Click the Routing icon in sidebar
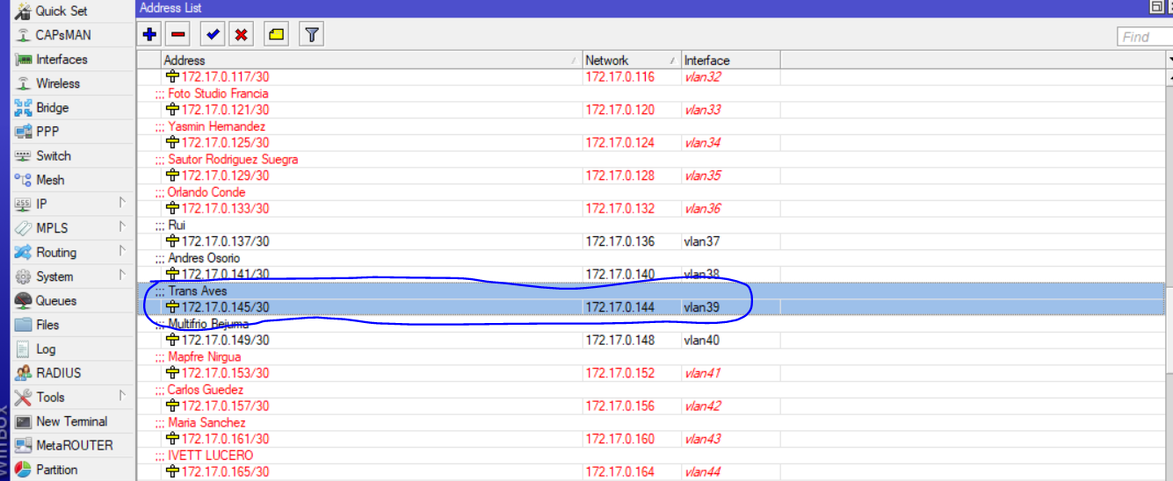1173x481 pixels. pyautogui.click(x=23, y=252)
